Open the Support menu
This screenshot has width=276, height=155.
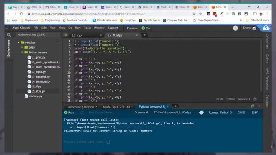[113, 28]
